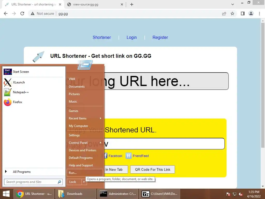The height and width of the screenshot is (199, 265).
Task: Go back in Chrome
Action: (6, 13)
